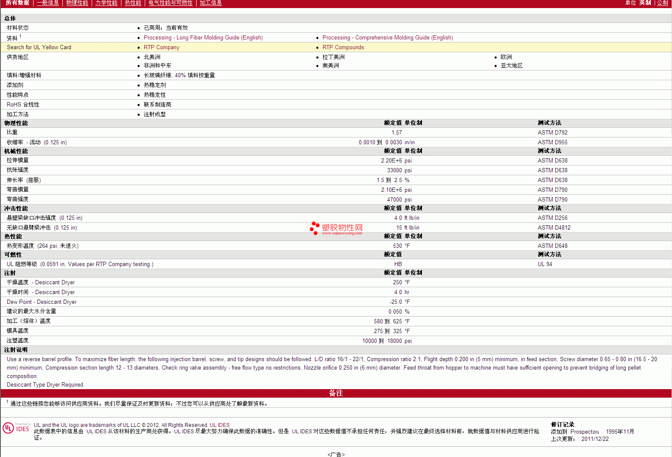This screenshot has width=672, height=457.
Task: Select the 收缩率 - 流动 row label
Action: (x=37, y=143)
